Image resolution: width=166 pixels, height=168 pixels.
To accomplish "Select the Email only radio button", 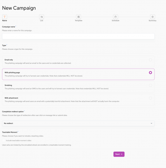I will click(x=150, y=60).
